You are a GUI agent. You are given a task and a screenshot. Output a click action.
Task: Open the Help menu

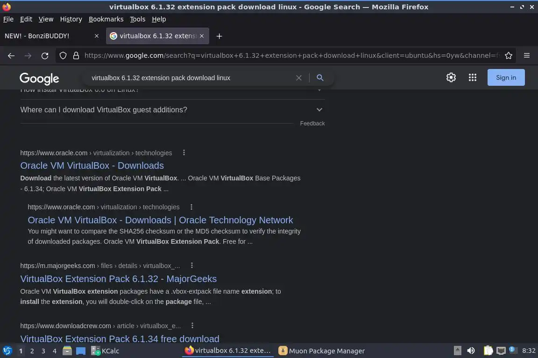point(159,19)
